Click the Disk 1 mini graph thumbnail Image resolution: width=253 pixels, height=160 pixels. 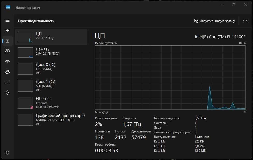(25, 86)
